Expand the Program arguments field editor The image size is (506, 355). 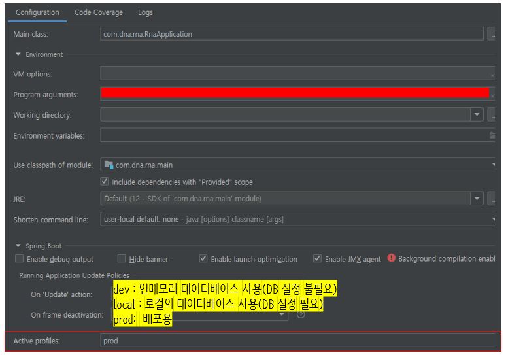click(492, 96)
